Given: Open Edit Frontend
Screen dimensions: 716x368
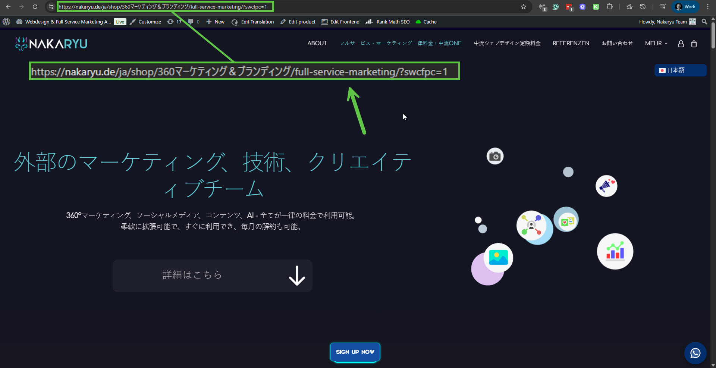Looking at the screenshot, I should (x=341, y=22).
